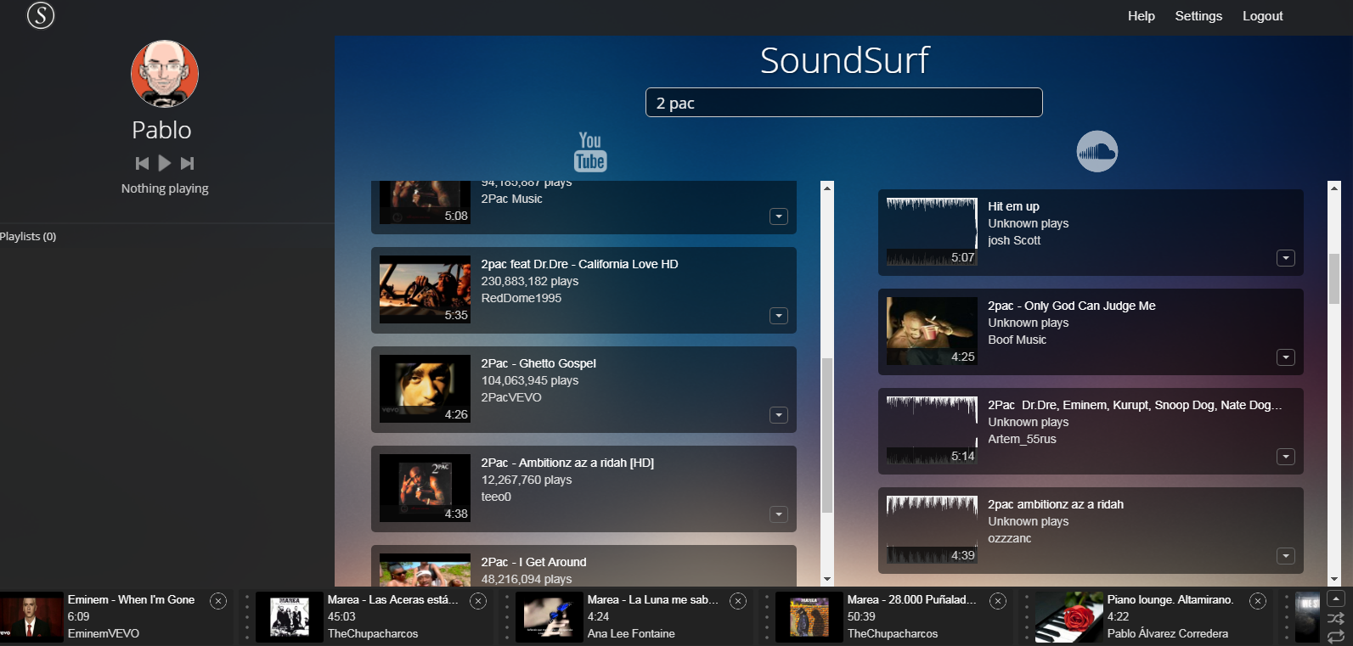Click the YouTube results scrollbar thumb
1353x646 pixels.
(x=827, y=435)
